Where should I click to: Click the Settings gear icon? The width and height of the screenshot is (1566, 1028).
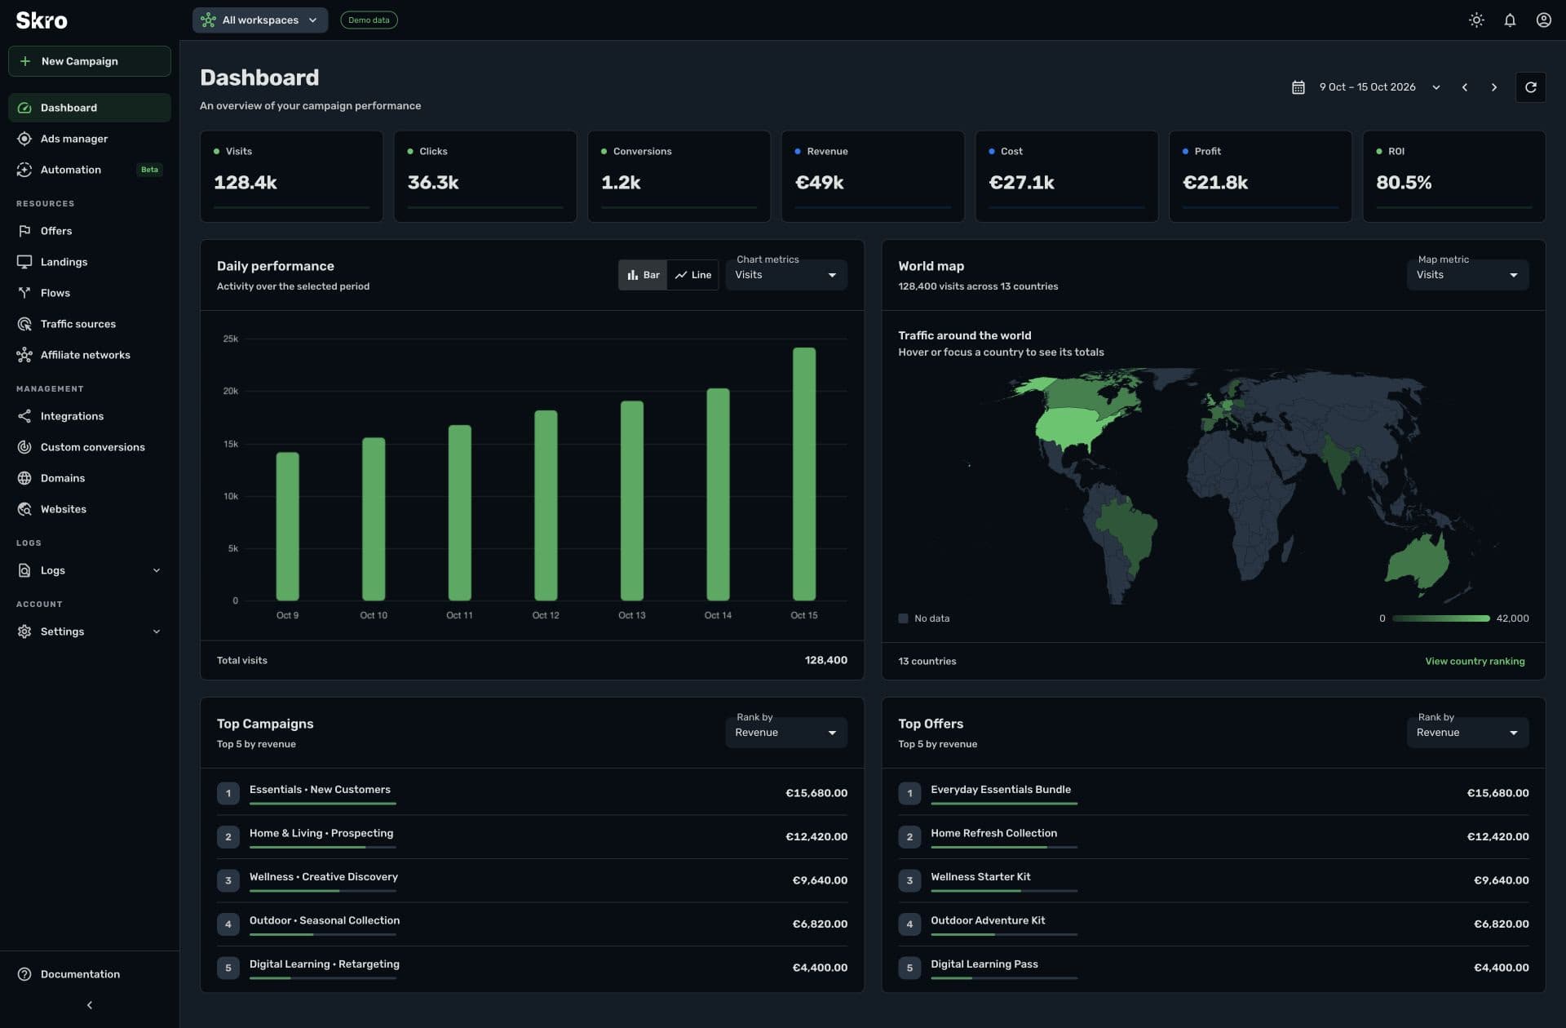[x=24, y=631]
